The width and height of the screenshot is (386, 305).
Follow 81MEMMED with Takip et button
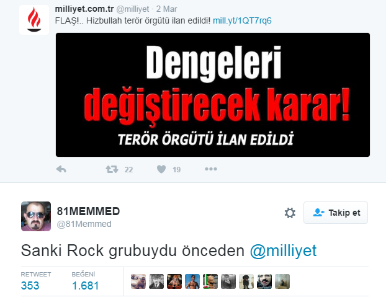coord(336,213)
